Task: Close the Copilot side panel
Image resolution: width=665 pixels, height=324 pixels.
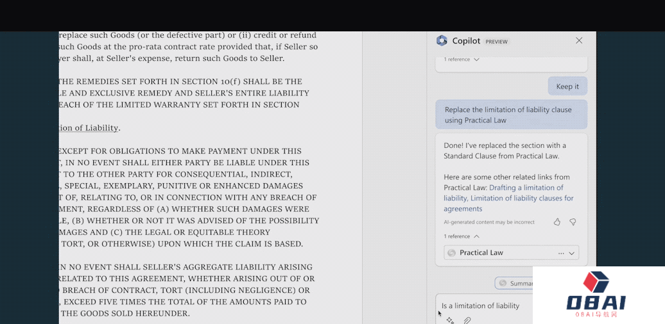Action: (579, 41)
